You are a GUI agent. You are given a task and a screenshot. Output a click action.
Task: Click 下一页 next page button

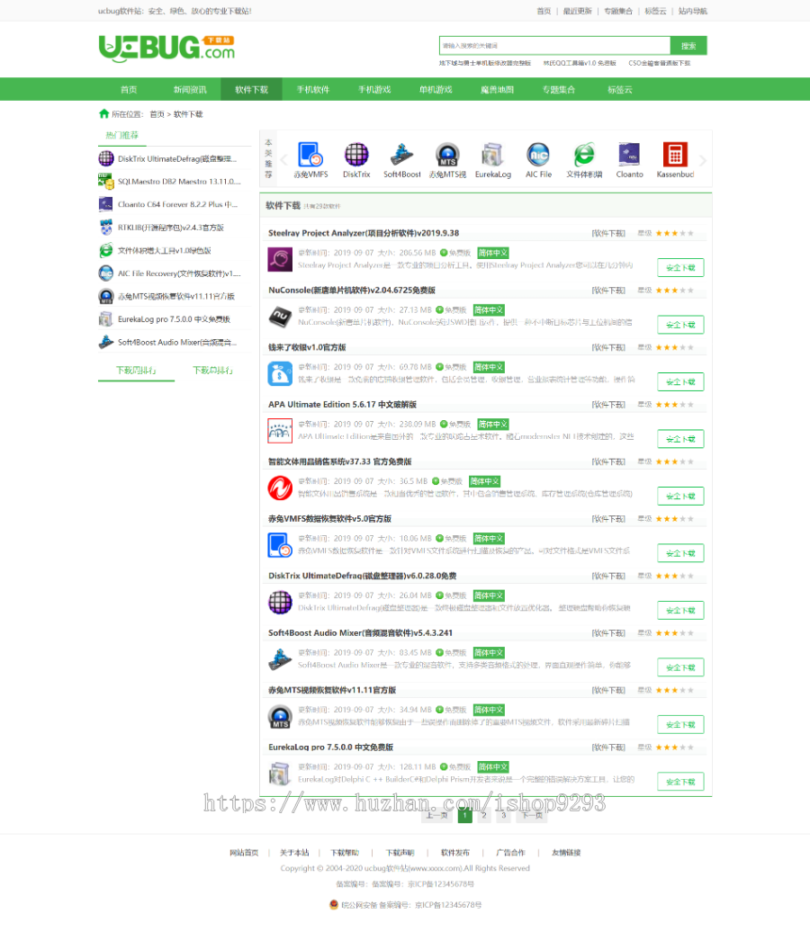coord(532,815)
